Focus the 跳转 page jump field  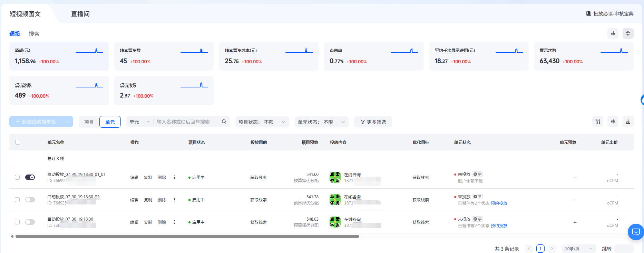tap(624, 249)
